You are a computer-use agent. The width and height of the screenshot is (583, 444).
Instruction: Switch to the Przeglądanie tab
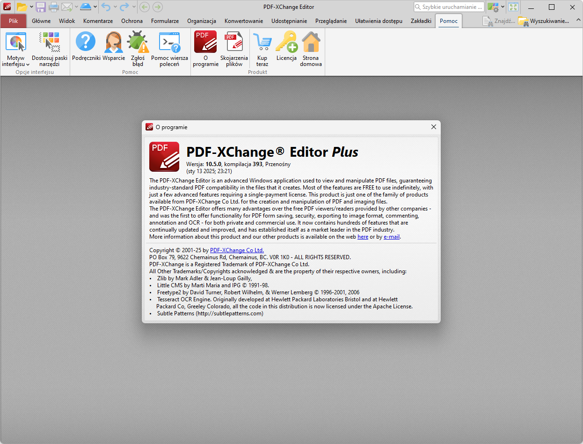point(331,21)
